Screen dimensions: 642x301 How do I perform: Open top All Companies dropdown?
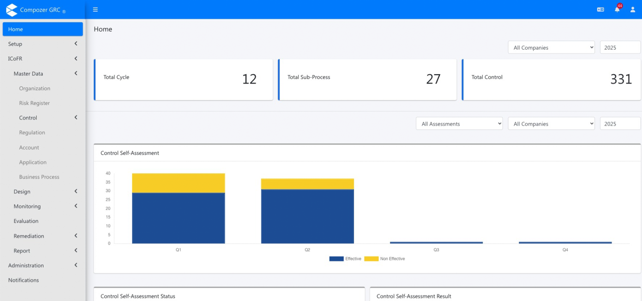pyautogui.click(x=551, y=47)
